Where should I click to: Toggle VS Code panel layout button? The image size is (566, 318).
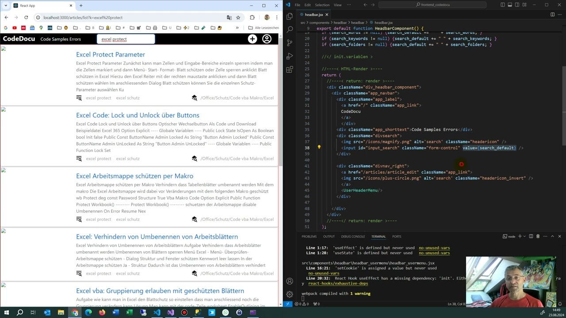coord(510,5)
